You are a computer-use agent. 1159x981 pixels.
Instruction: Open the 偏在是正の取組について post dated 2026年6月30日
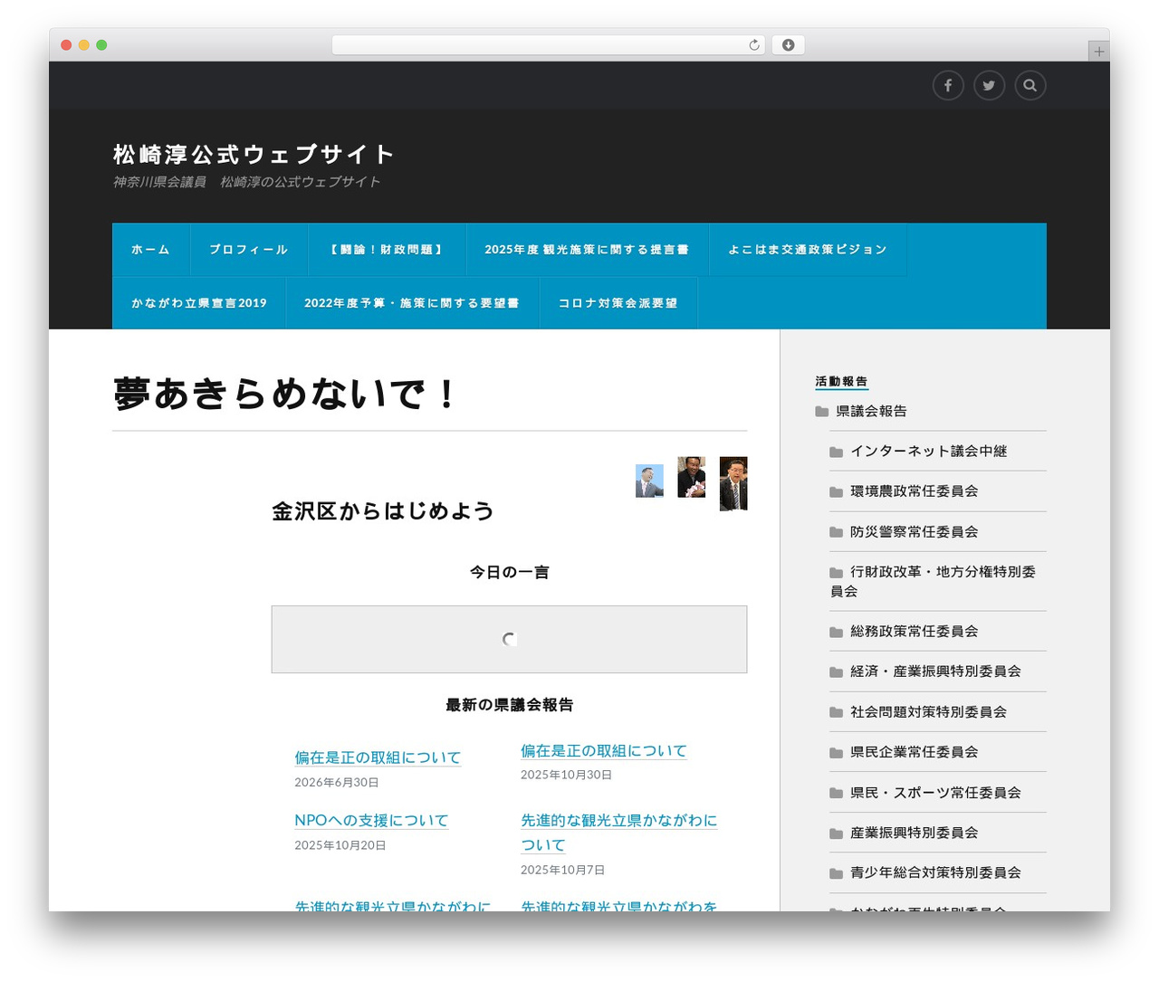click(378, 757)
